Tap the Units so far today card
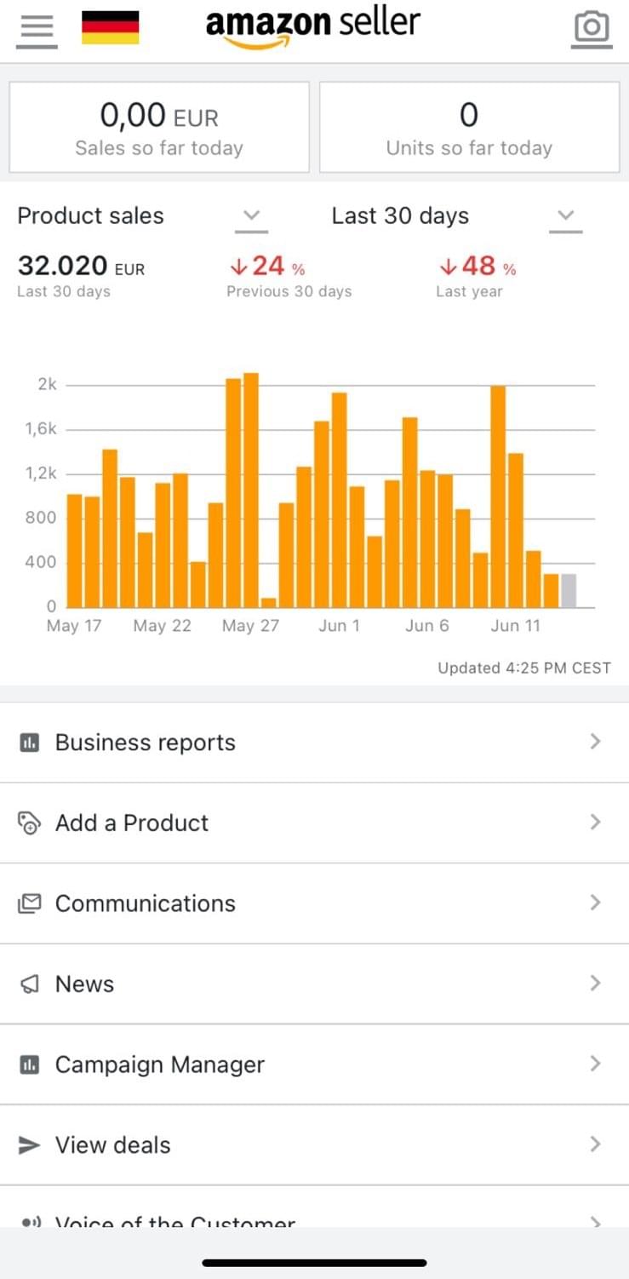Image resolution: width=629 pixels, height=1279 pixels. [x=469, y=128]
